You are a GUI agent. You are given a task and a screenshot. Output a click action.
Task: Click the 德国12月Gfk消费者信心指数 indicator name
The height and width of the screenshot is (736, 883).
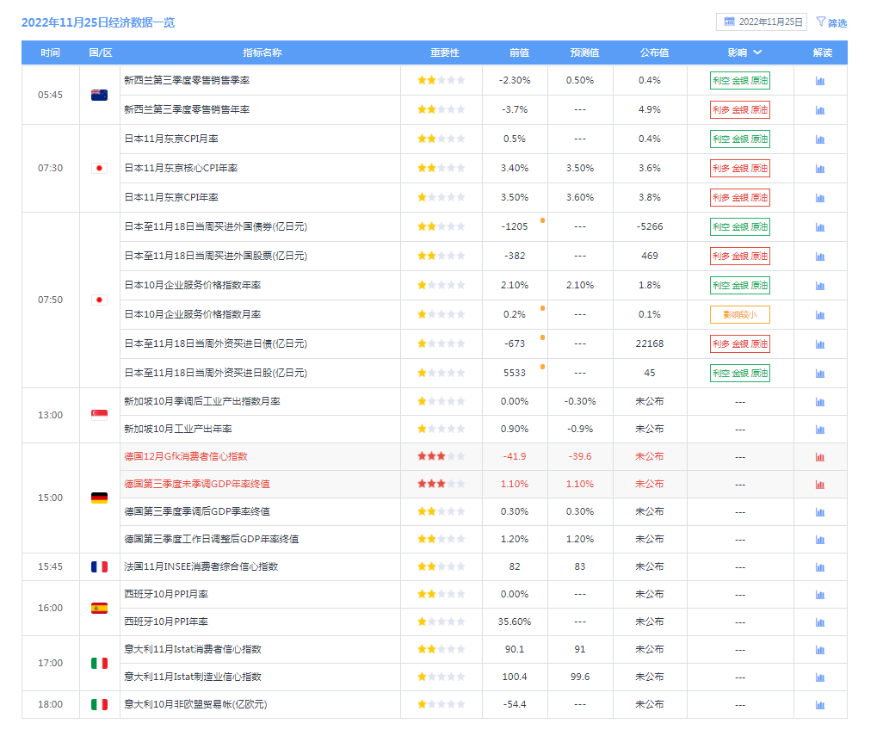[x=186, y=457]
